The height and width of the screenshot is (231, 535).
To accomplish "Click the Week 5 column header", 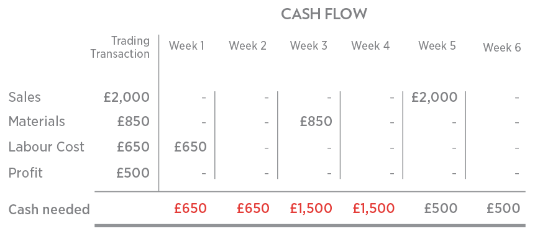I will pyautogui.click(x=437, y=46).
